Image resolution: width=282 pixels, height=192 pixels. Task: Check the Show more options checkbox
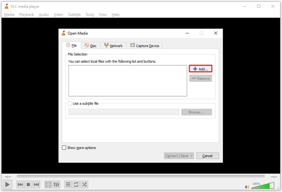[64, 148]
